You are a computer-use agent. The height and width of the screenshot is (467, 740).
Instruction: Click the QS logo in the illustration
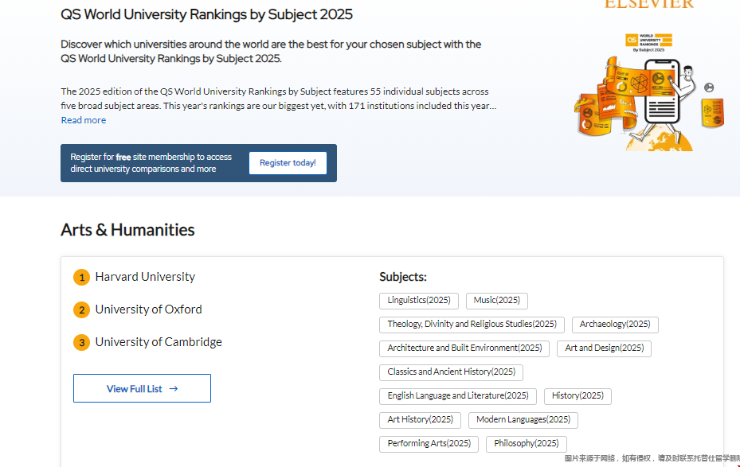pos(632,40)
